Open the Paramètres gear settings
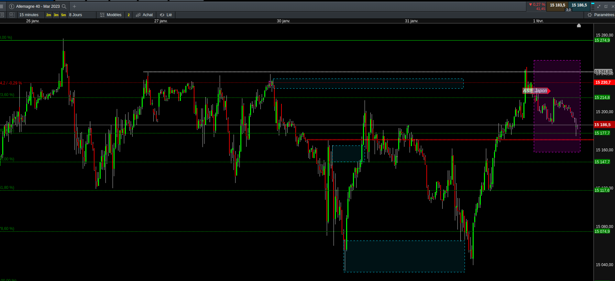This screenshot has width=615, height=281. [x=590, y=15]
